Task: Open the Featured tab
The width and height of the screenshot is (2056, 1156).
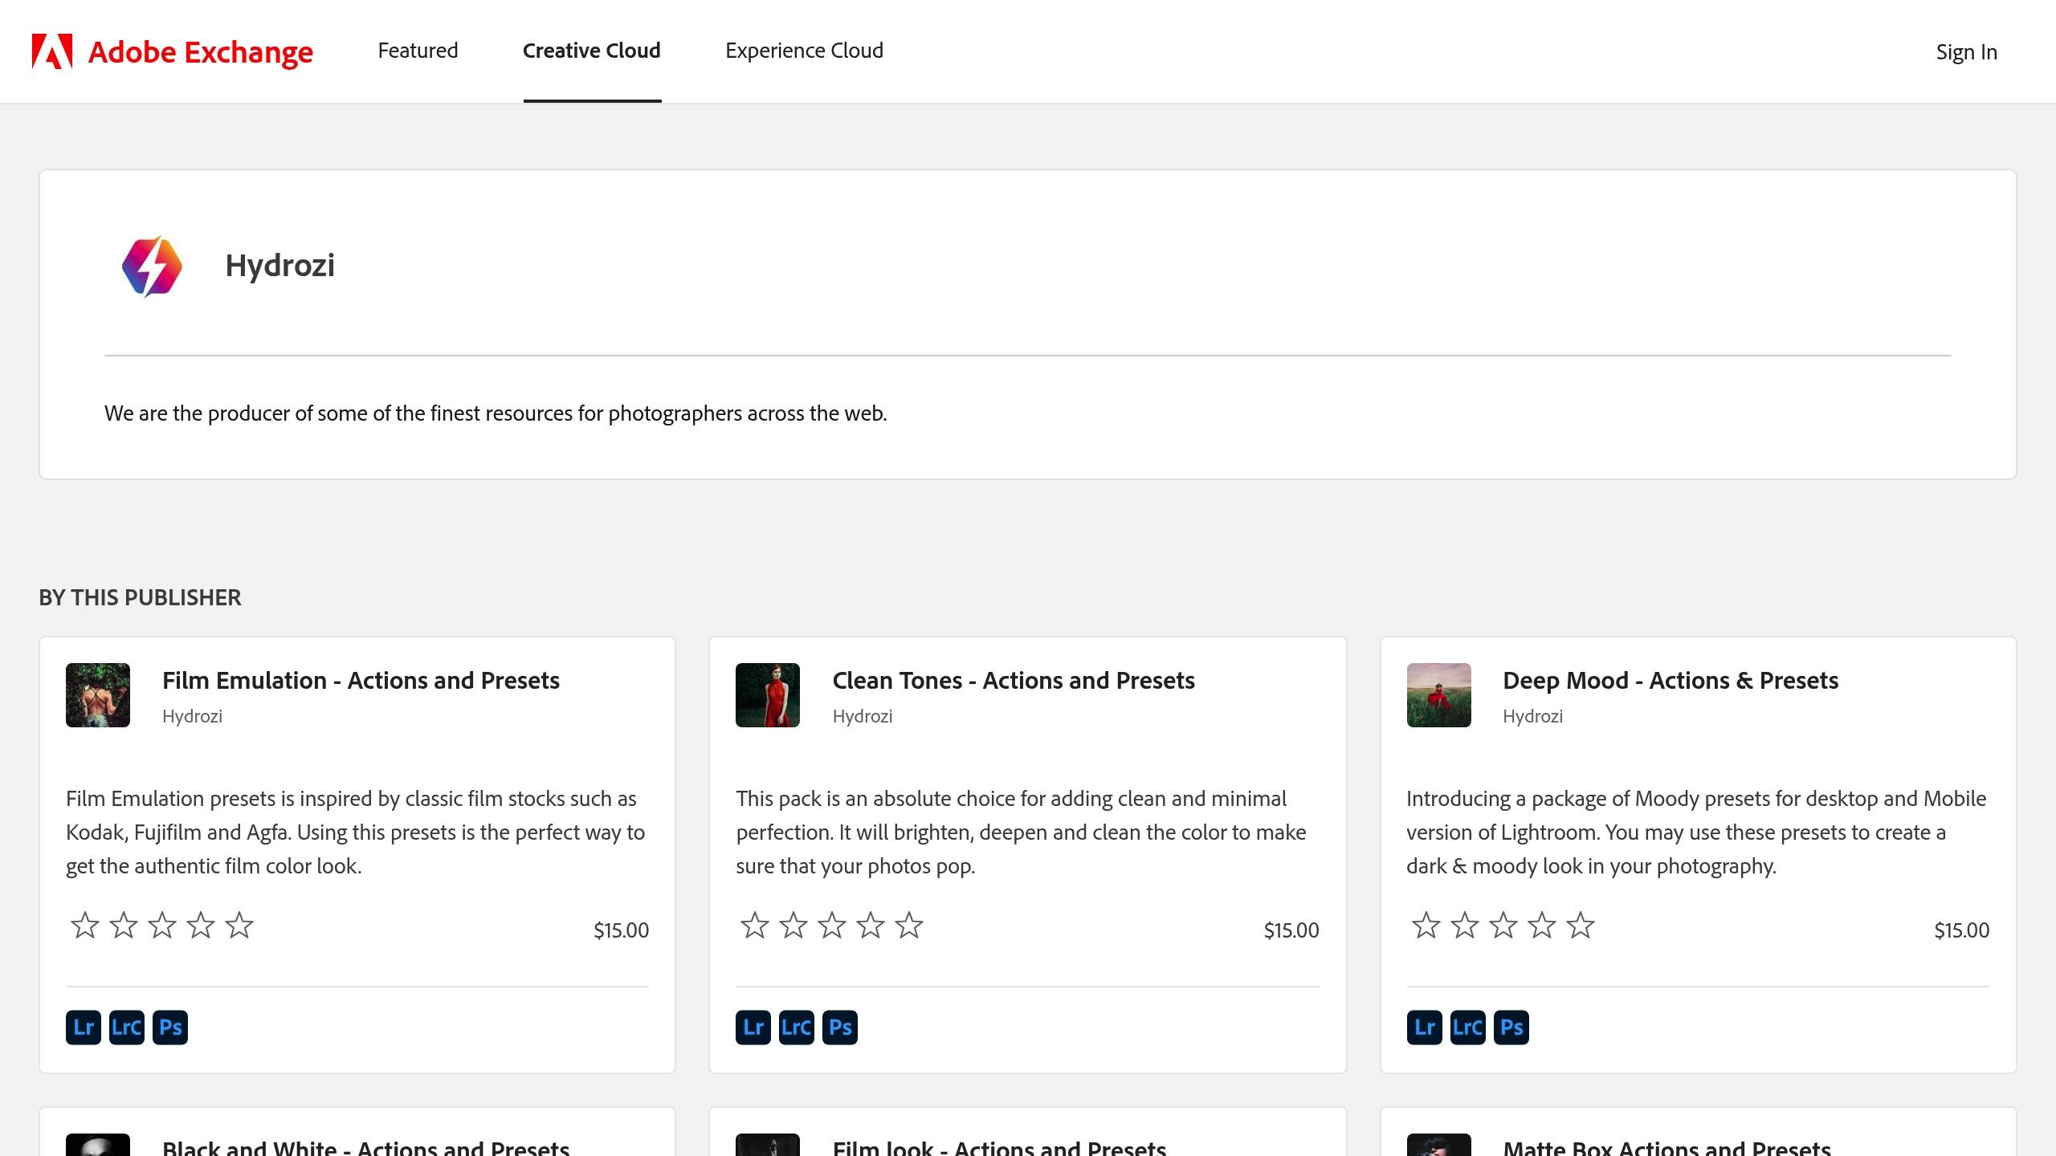Action: pos(418,51)
